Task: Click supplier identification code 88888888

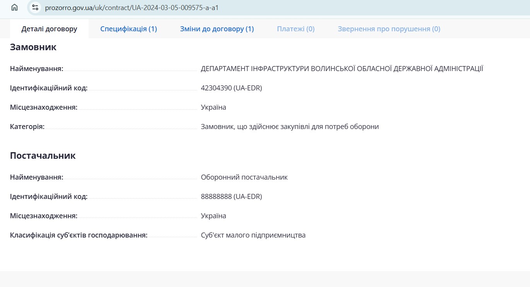Action: tap(231, 197)
